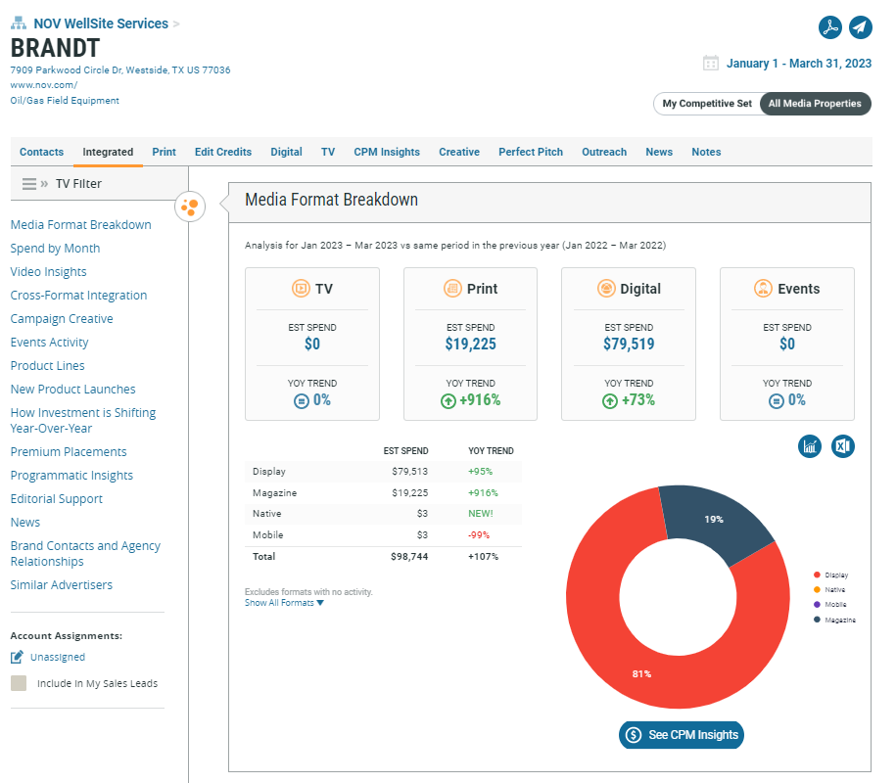Open the Contacts tab
Screen dimensions: 896x783
coord(41,152)
